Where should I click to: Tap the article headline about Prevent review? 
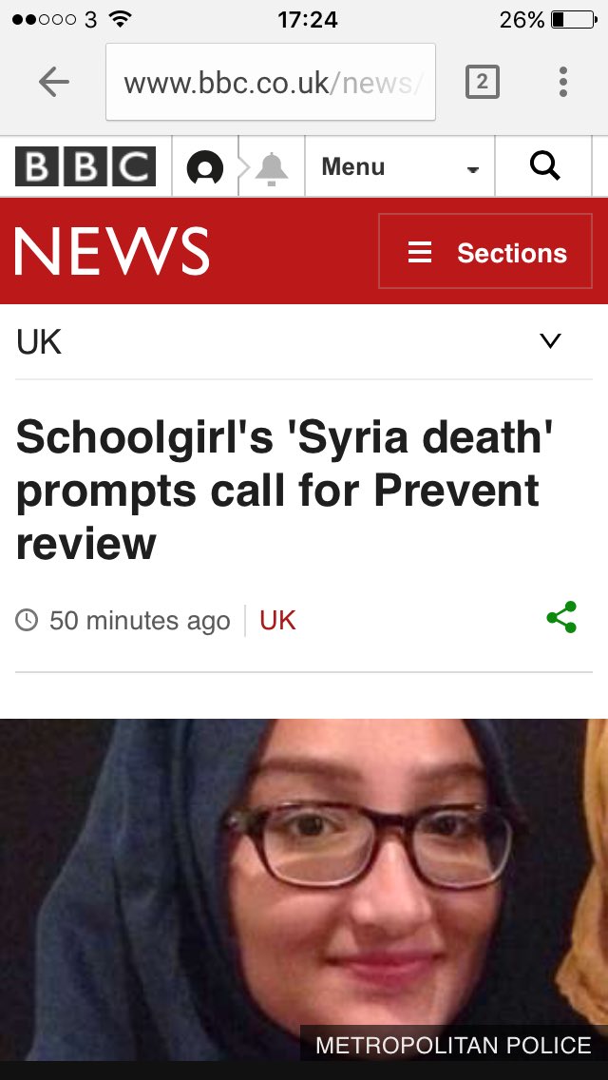[284, 491]
